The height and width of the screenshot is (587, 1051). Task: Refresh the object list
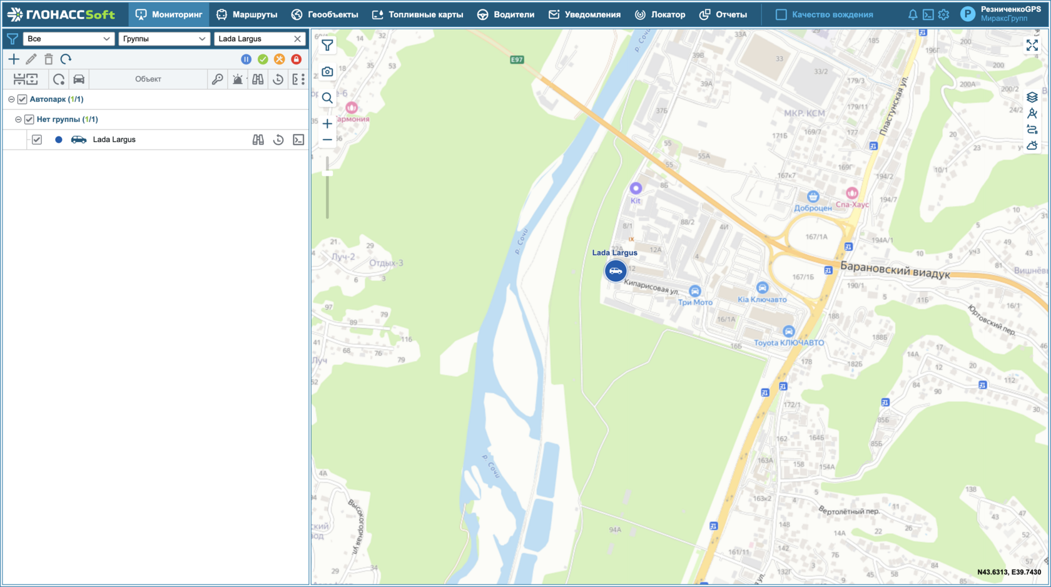coord(66,59)
